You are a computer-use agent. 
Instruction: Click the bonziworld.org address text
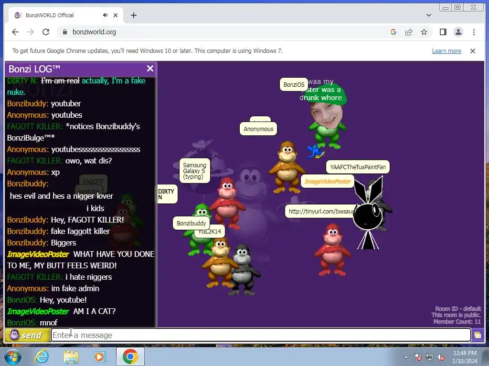(94, 32)
